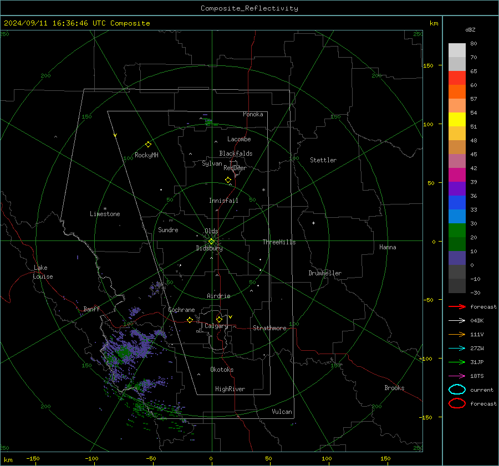Click the white plus marker near Hanna

[313, 223]
